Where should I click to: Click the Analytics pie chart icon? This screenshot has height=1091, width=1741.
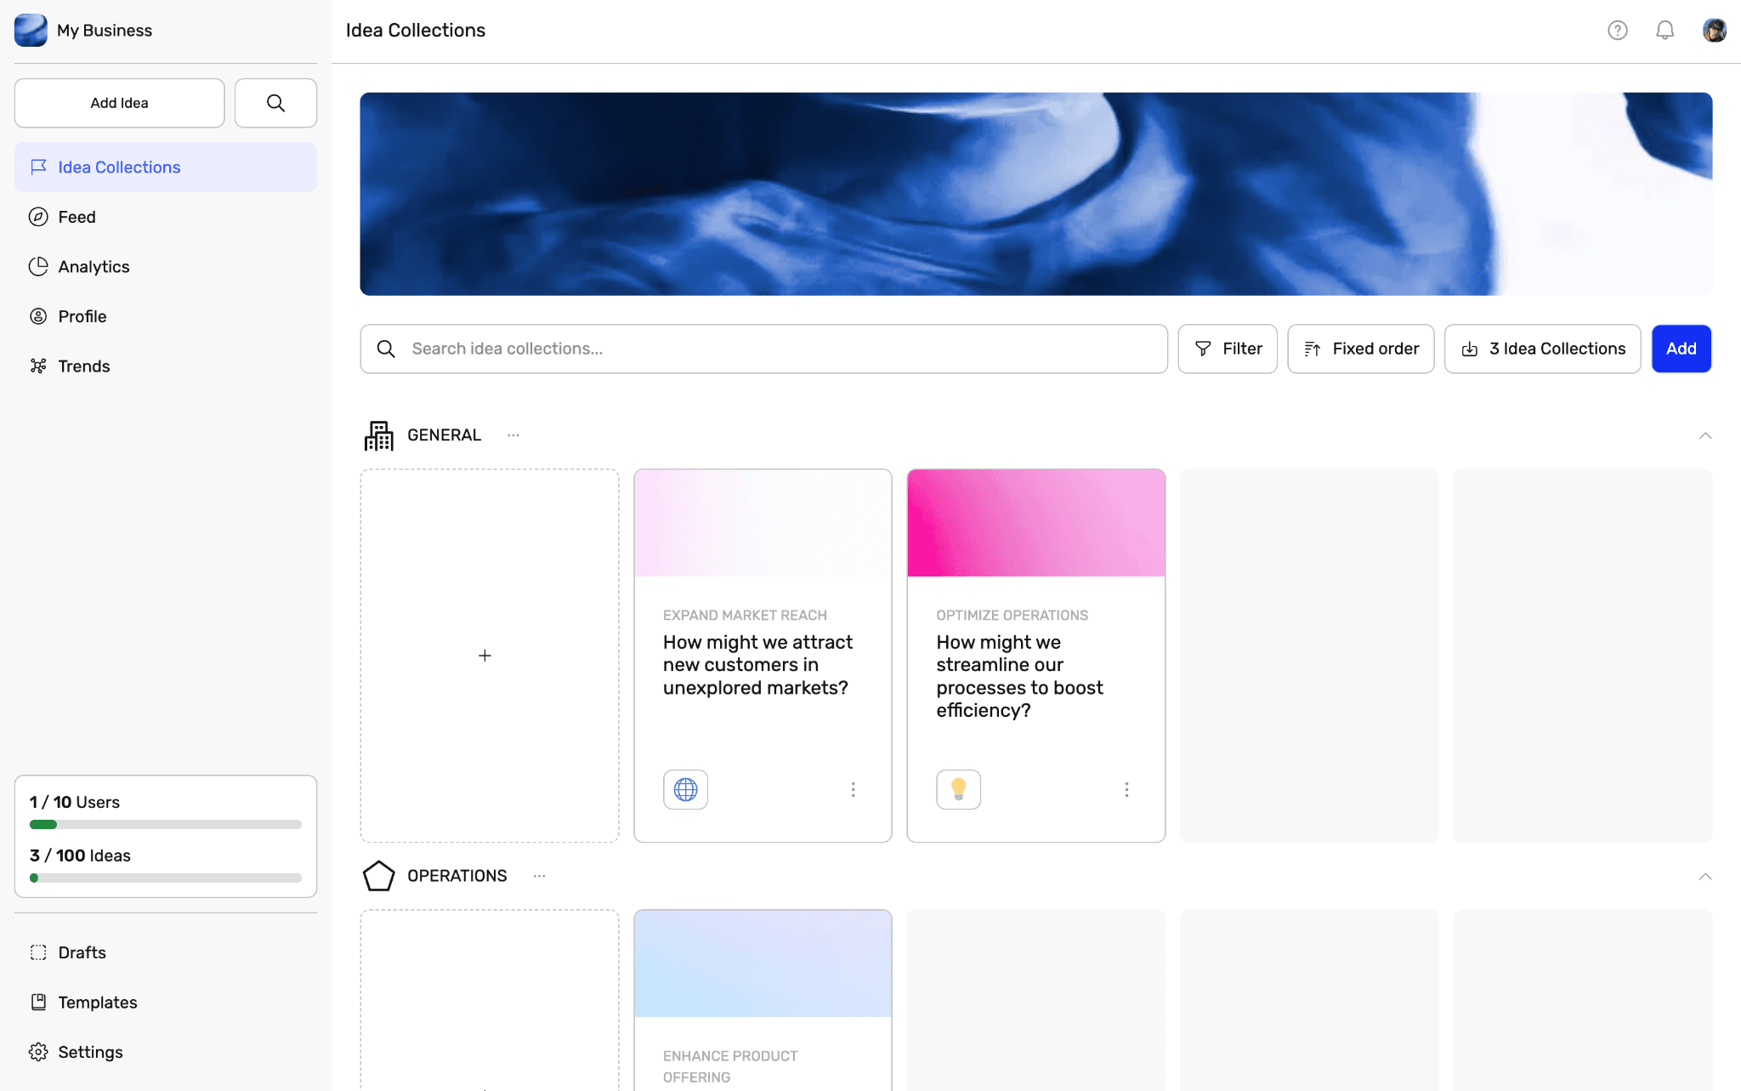pyautogui.click(x=38, y=266)
